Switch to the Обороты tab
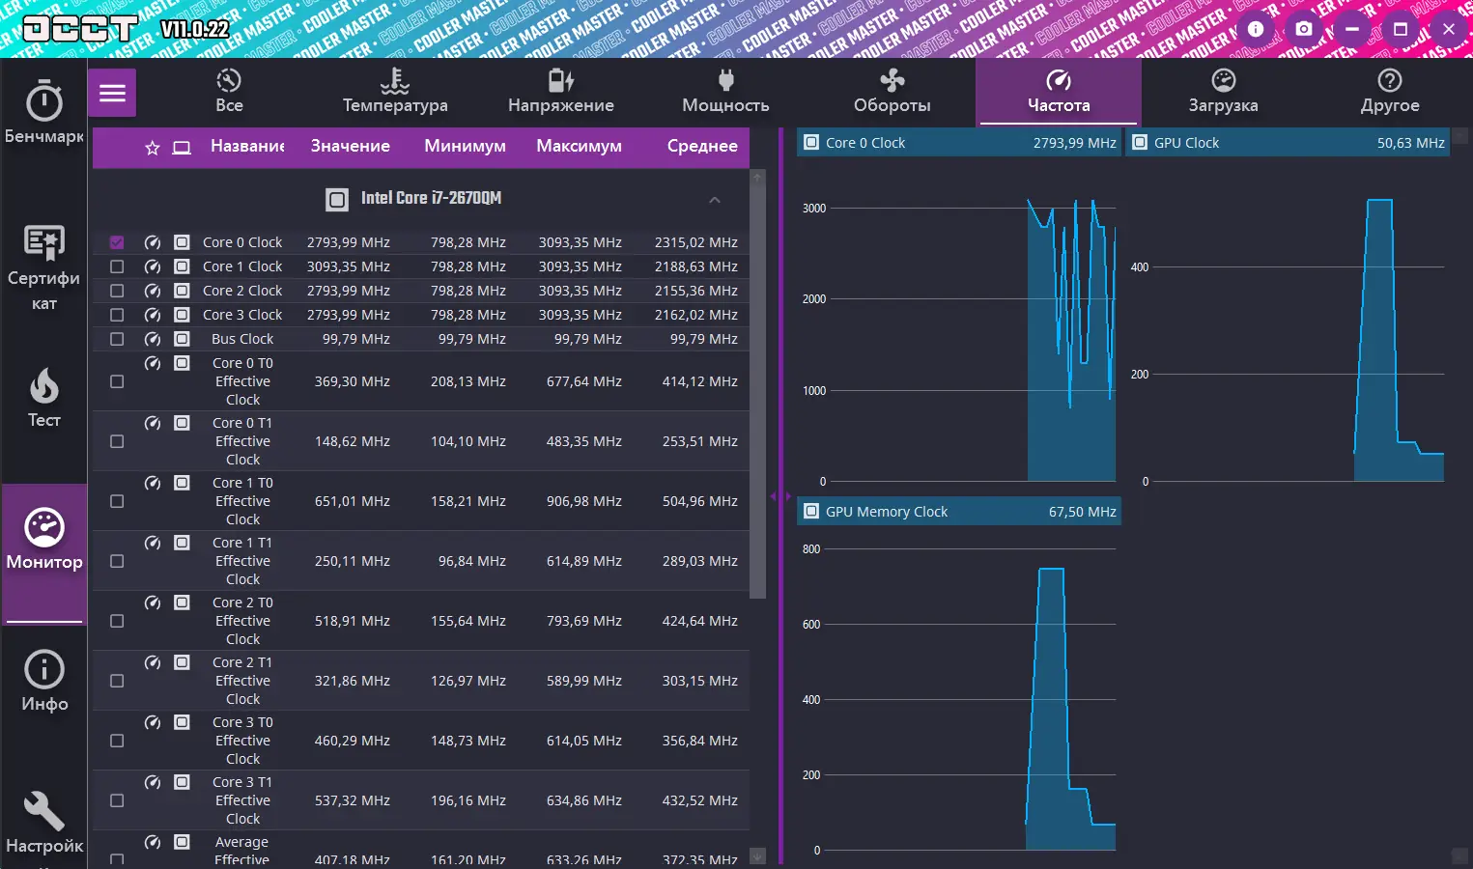Screen dimensions: 1473x869 (892, 93)
